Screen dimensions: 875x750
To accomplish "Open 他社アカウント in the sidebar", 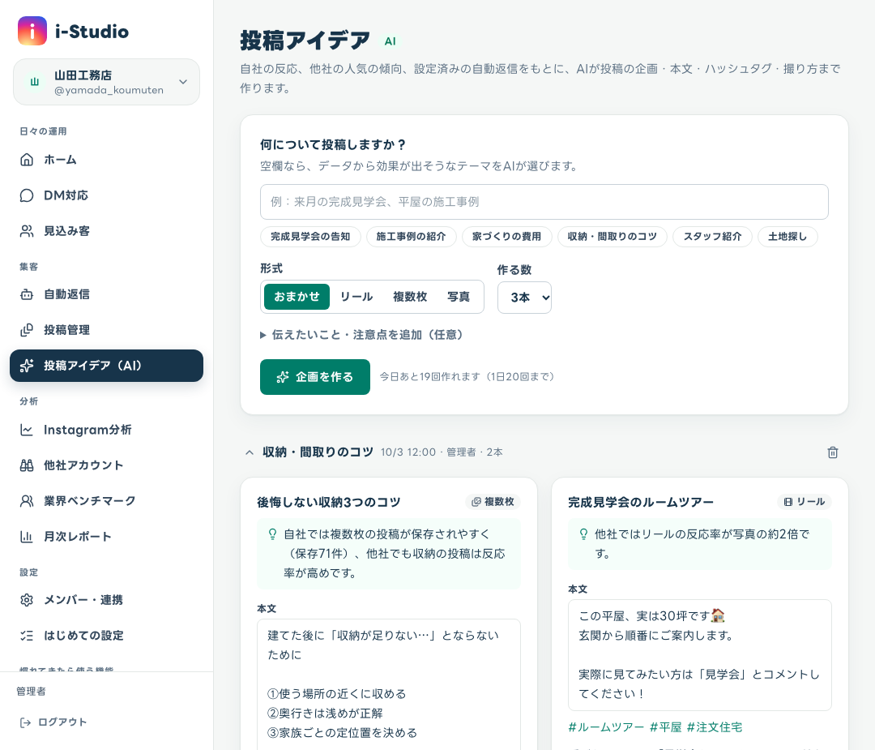I will 107,465.
